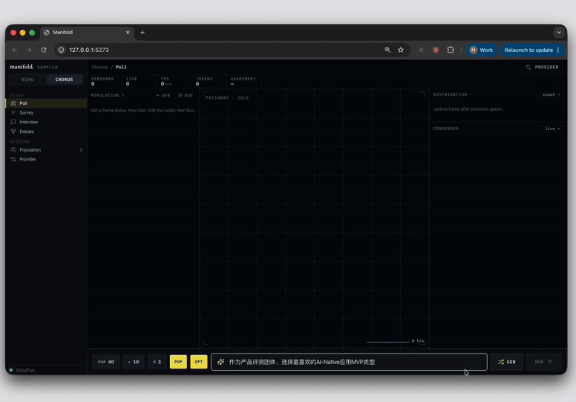Open a new browser tab

(x=143, y=33)
